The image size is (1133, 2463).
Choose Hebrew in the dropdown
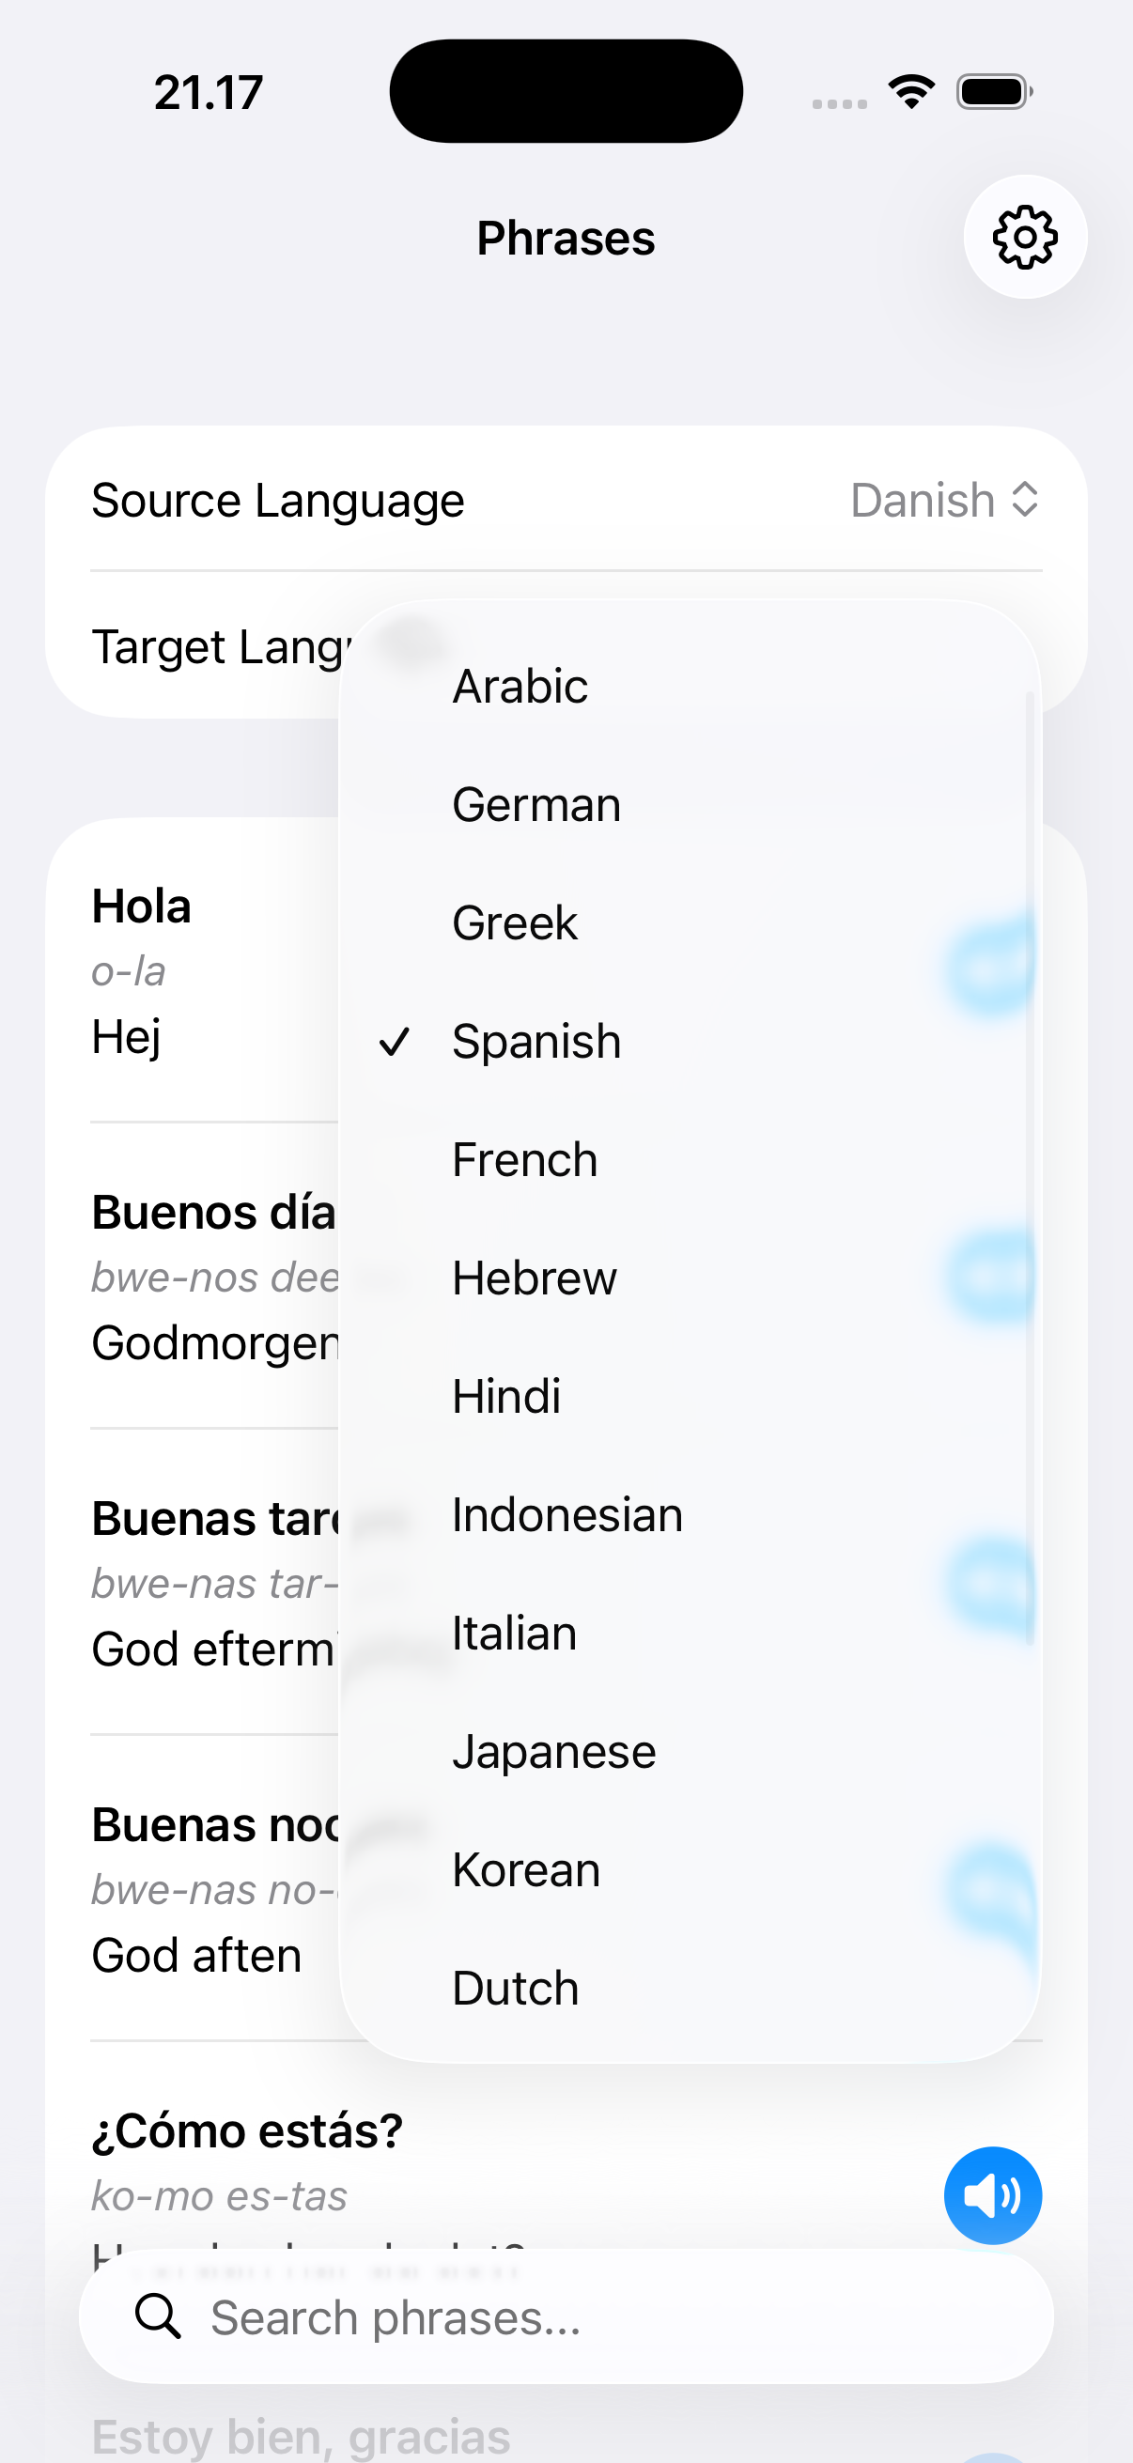534,1277
